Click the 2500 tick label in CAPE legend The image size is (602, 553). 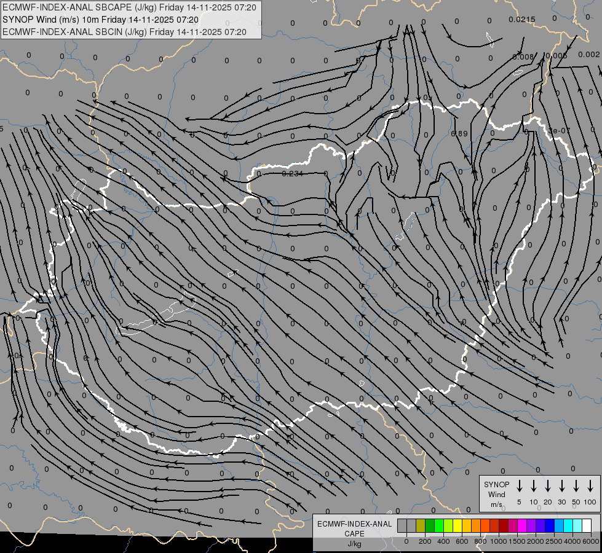point(554,541)
